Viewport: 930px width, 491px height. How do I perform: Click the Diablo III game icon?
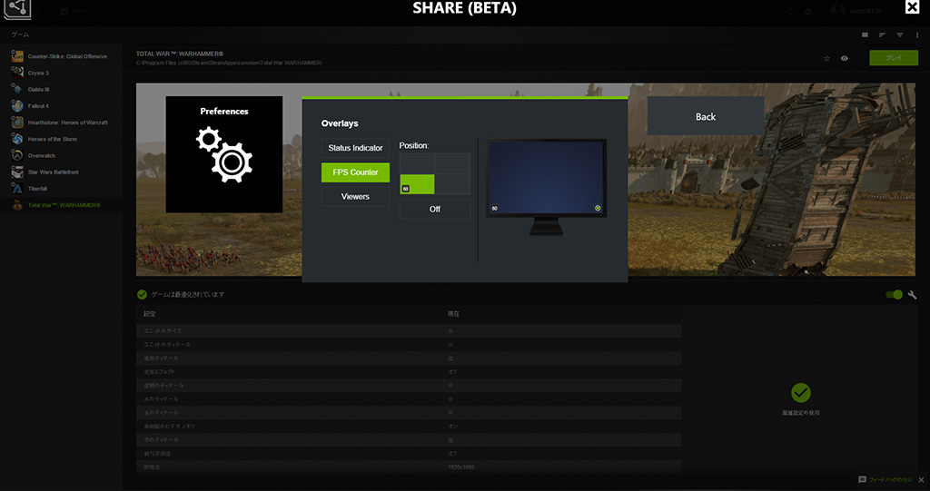pyautogui.click(x=17, y=90)
